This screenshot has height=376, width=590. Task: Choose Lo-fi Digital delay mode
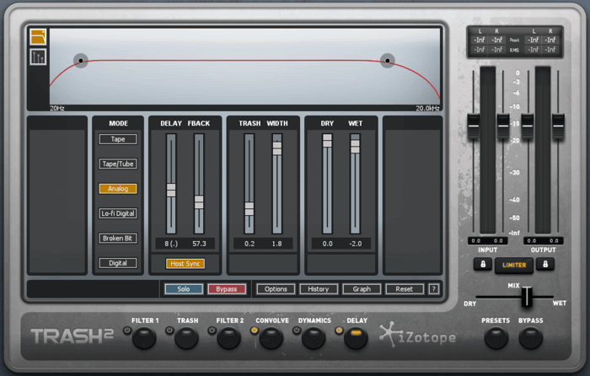tap(118, 213)
